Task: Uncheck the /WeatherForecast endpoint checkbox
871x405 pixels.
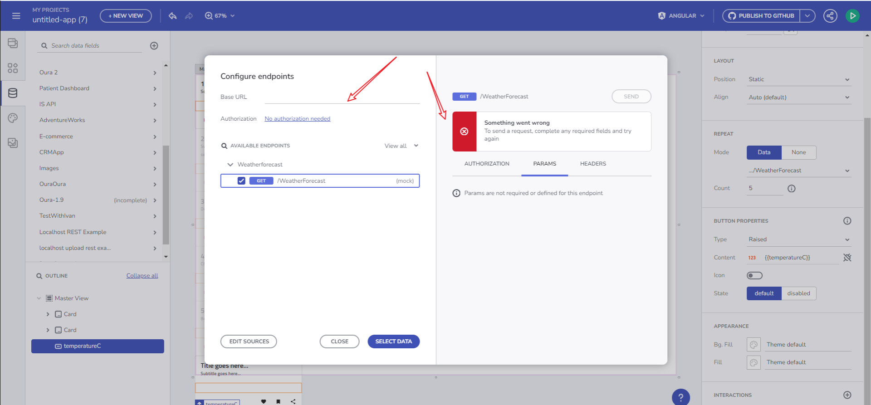Action: pyautogui.click(x=241, y=181)
